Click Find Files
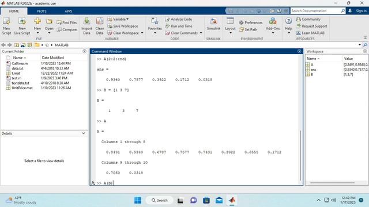Image resolution: width=369 pixels, height=207 pixels. coord(67,22)
